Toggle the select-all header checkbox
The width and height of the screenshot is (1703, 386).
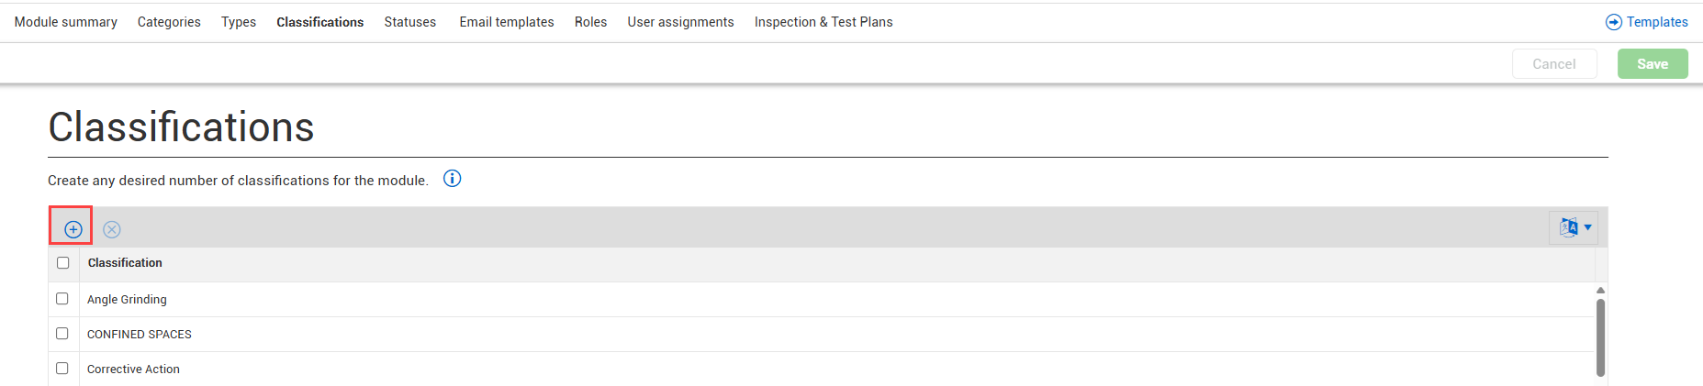tap(63, 263)
